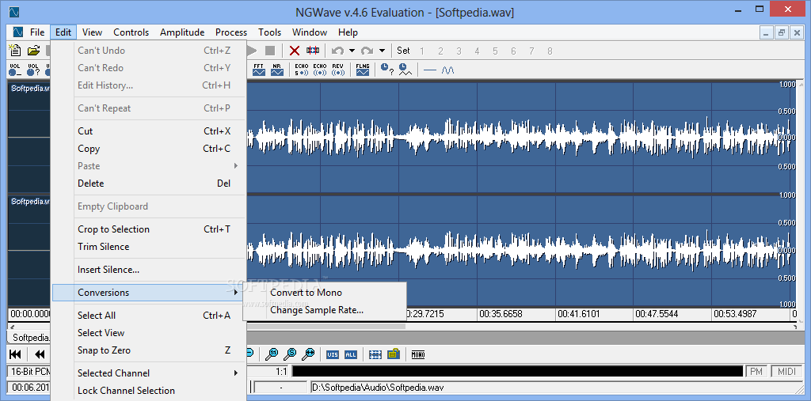Choose Select All in Edit menu

pyautogui.click(x=148, y=316)
